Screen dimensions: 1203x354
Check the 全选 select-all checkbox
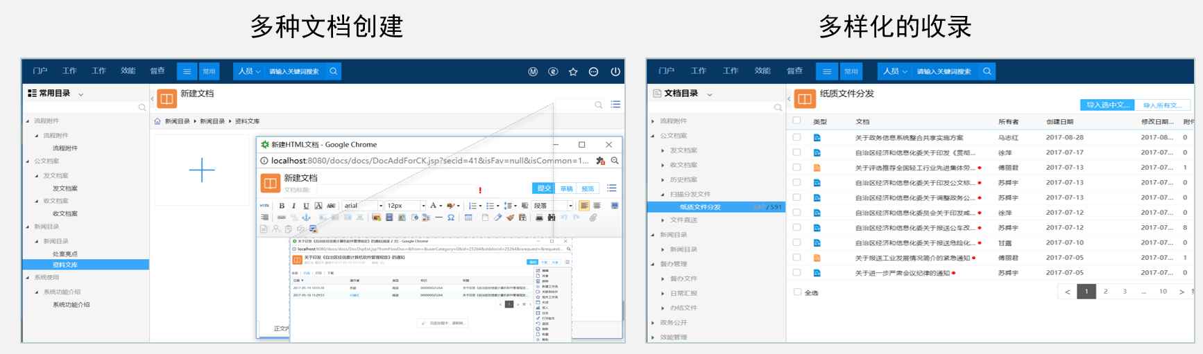point(797,292)
